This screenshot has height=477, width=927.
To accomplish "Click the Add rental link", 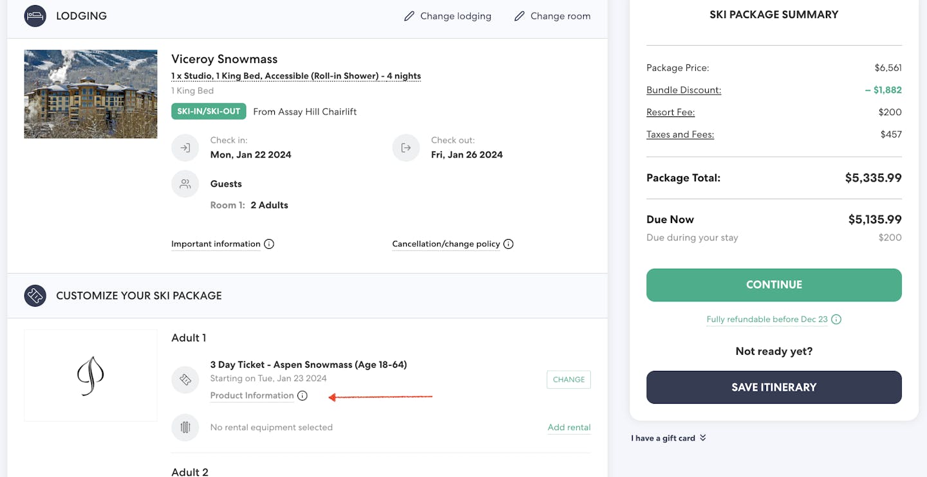I will point(569,428).
